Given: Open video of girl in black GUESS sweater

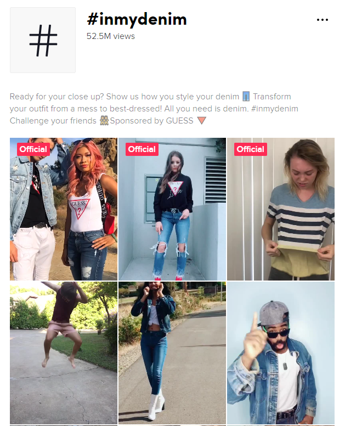Looking at the screenshot, I should [172, 209].
